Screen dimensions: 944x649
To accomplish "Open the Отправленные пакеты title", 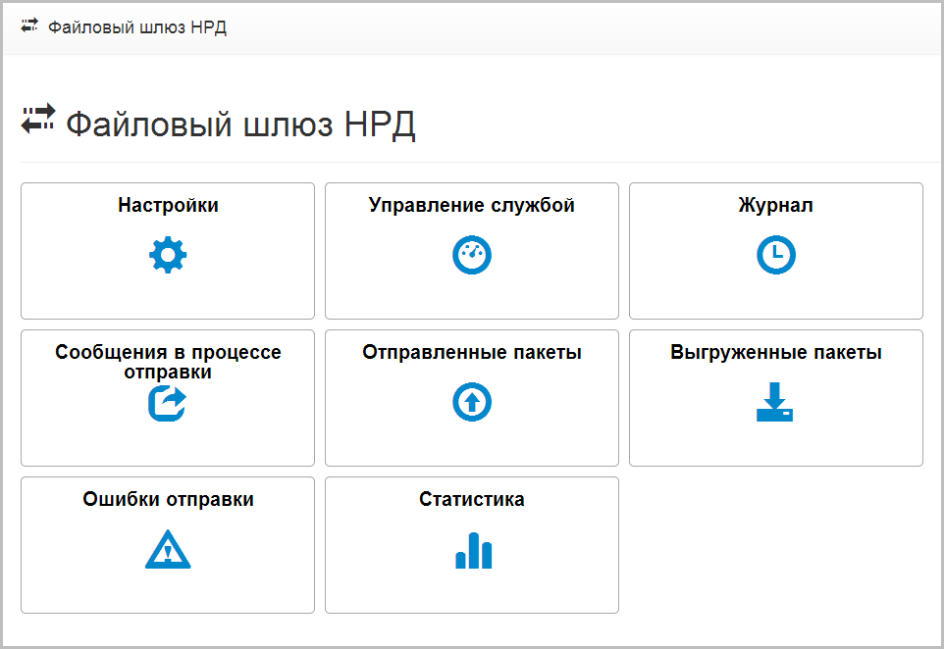I will pyautogui.click(x=472, y=352).
